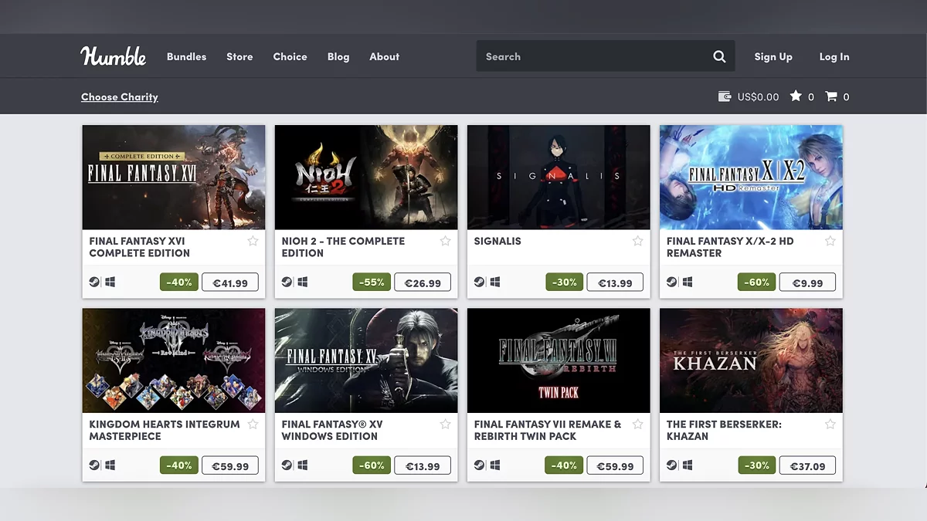Screen dimensions: 927x521
Task: Open the Choose Charity link
Action: click(120, 97)
